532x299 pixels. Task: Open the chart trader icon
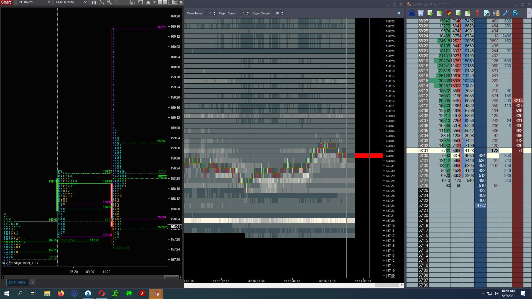click(x=140, y=2)
